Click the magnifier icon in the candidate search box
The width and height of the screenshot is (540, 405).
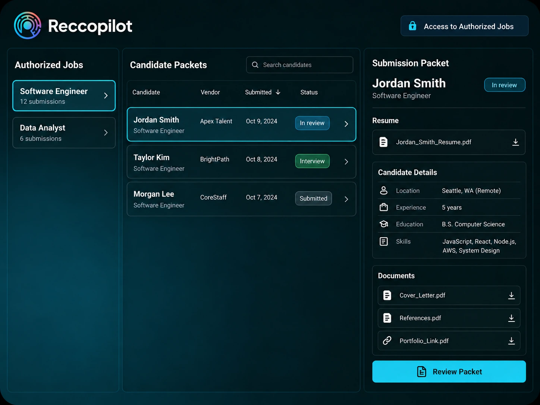[255, 65]
